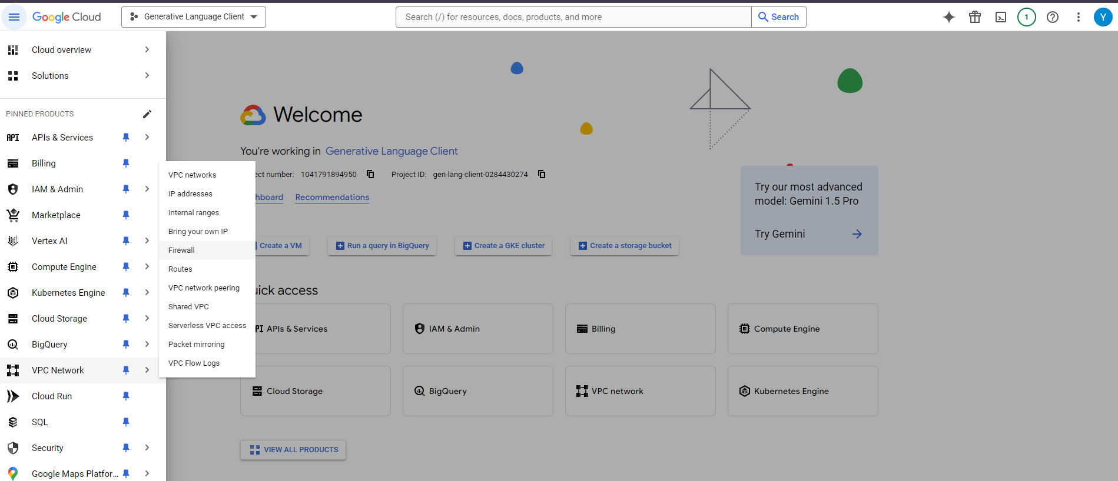Open Gemini AI assistant sparkle icon
The width and height of the screenshot is (1118, 481).
tap(949, 17)
